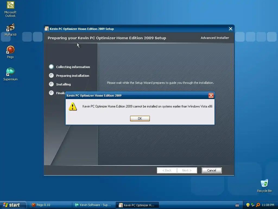Viewport: 278px width, 209px height.
Task: Click OK in the error dialog
Action: (x=140, y=119)
